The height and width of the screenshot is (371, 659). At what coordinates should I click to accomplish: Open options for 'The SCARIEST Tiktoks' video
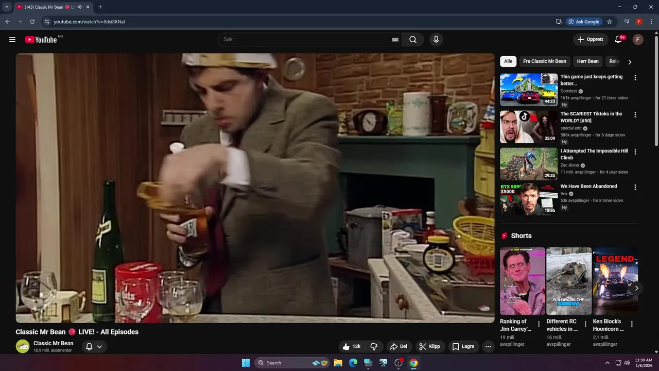point(635,115)
